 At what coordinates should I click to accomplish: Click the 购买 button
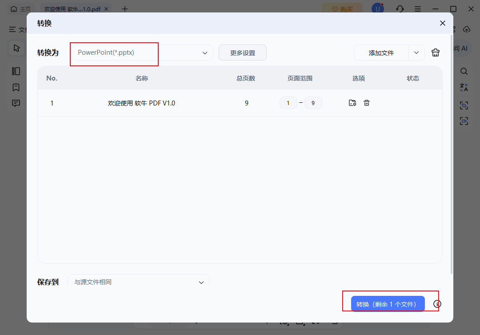(342, 9)
